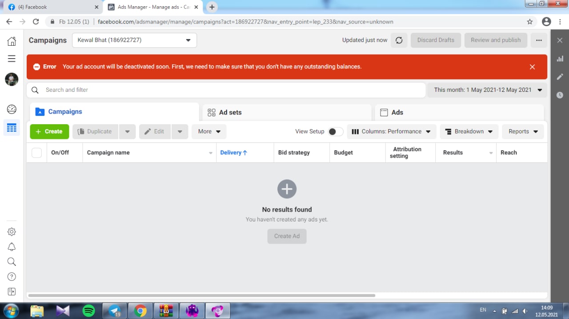
Task: Open the Kewal Bhat account dropdown
Action: [134, 40]
